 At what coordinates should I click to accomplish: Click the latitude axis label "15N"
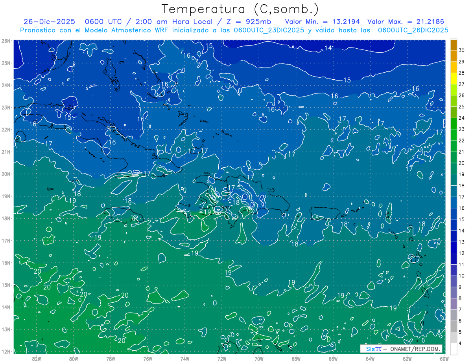[x=6, y=285]
